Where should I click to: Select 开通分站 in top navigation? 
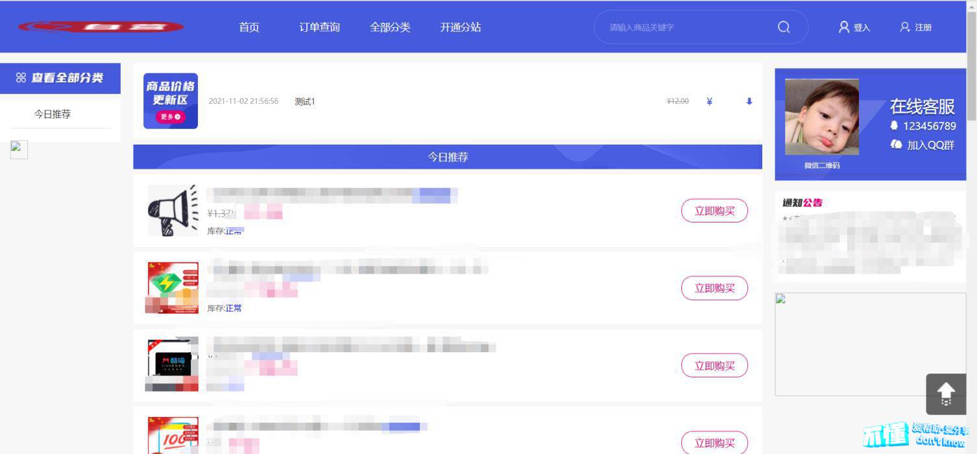(x=461, y=27)
